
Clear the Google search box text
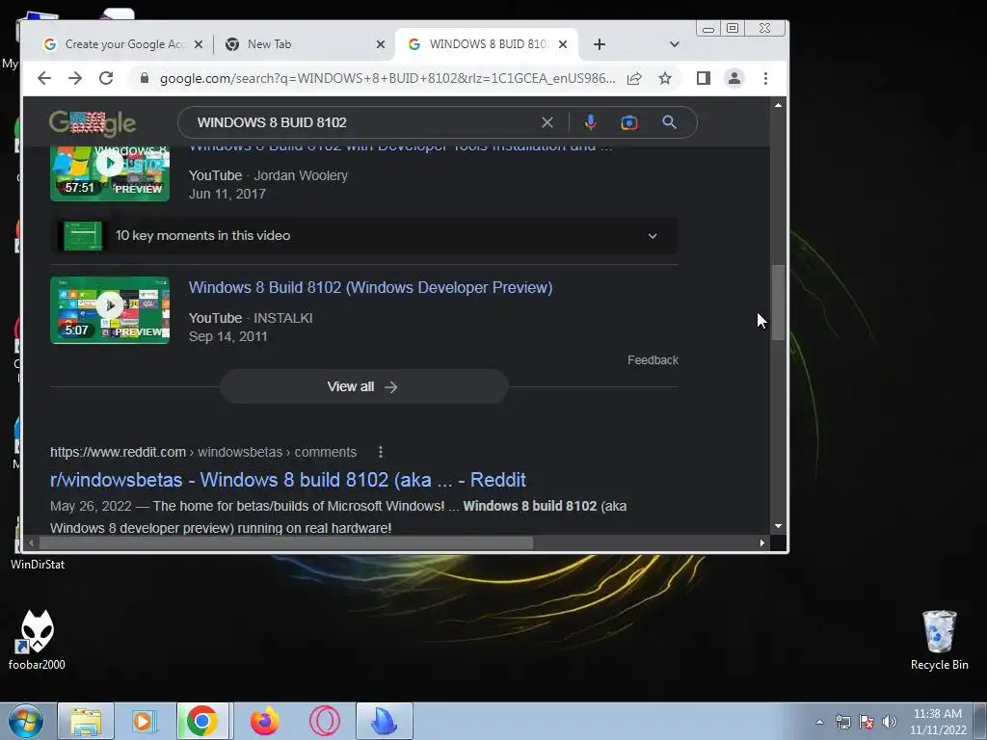547,122
